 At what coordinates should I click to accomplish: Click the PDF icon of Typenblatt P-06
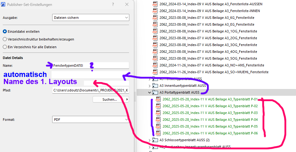point(158,133)
